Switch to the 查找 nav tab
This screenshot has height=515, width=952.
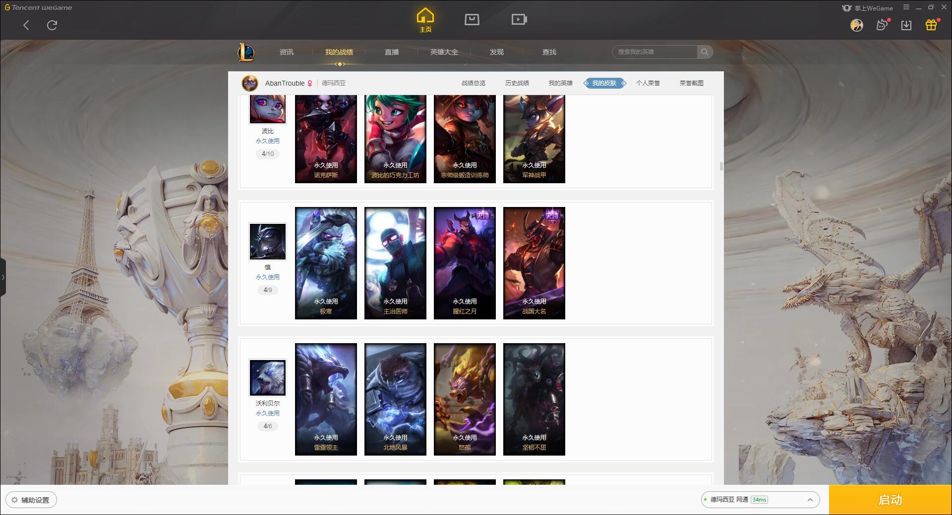(549, 52)
